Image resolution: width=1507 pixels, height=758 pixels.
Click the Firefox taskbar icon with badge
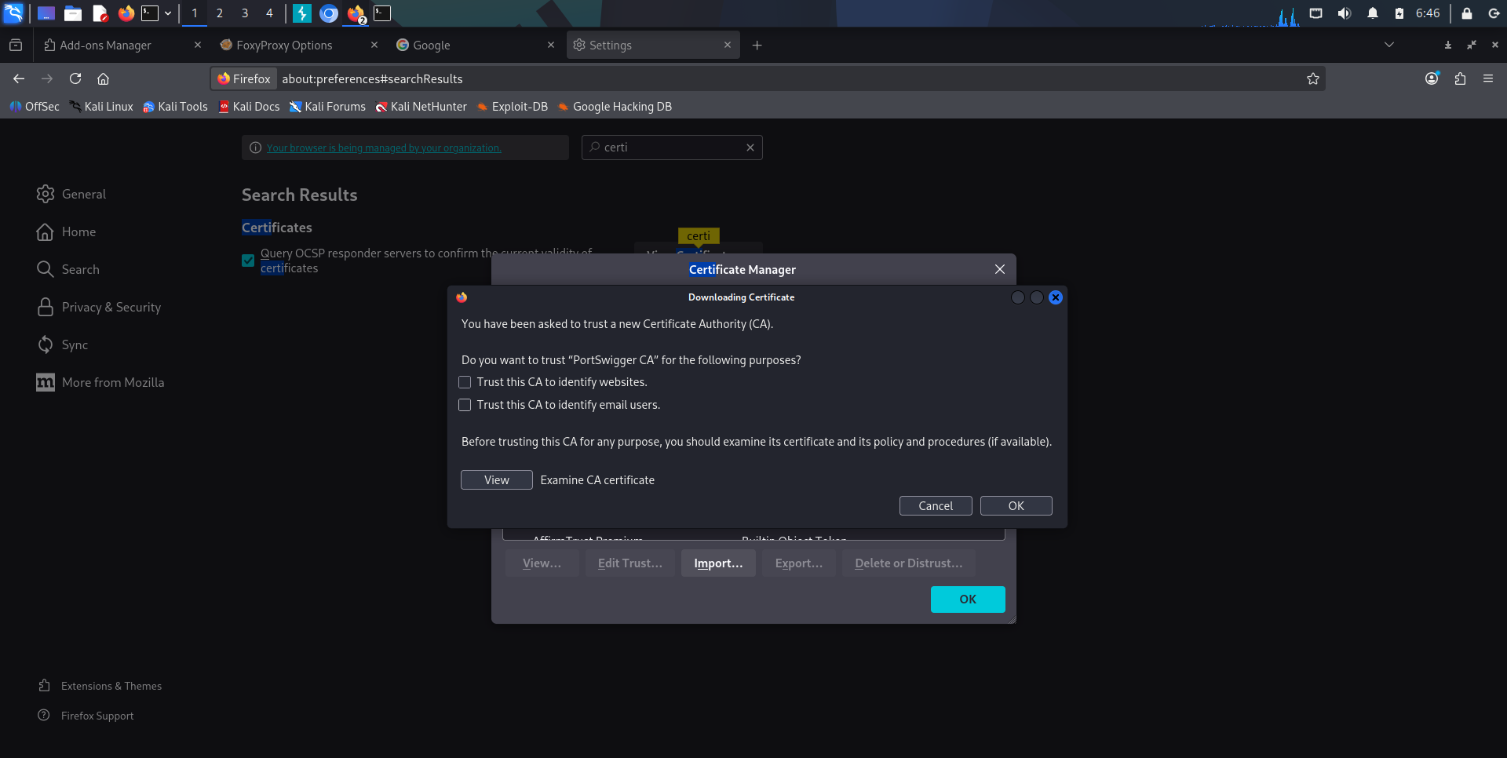click(x=356, y=13)
